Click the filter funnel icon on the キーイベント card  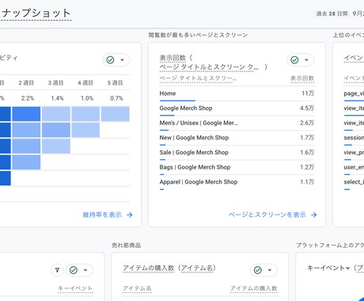[57, 270]
